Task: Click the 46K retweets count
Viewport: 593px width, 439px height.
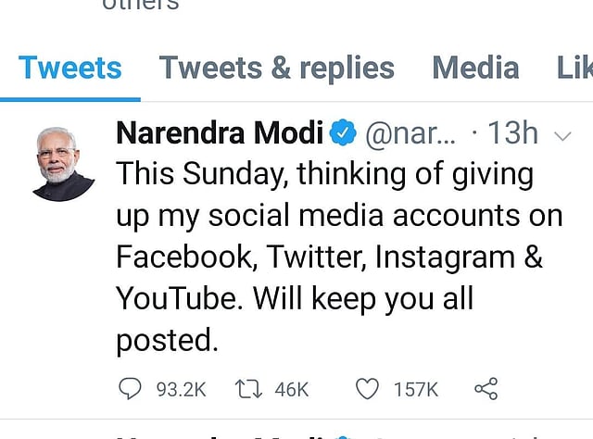Action: pyautogui.click(x=291, y=390)
